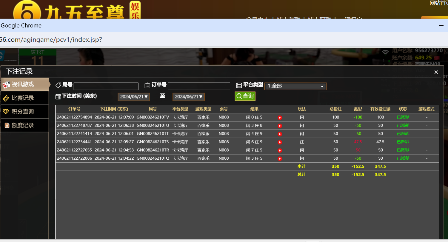Close the 下注记录 dialog
This screenshot has width=448, height=242.
coord(436,72)
